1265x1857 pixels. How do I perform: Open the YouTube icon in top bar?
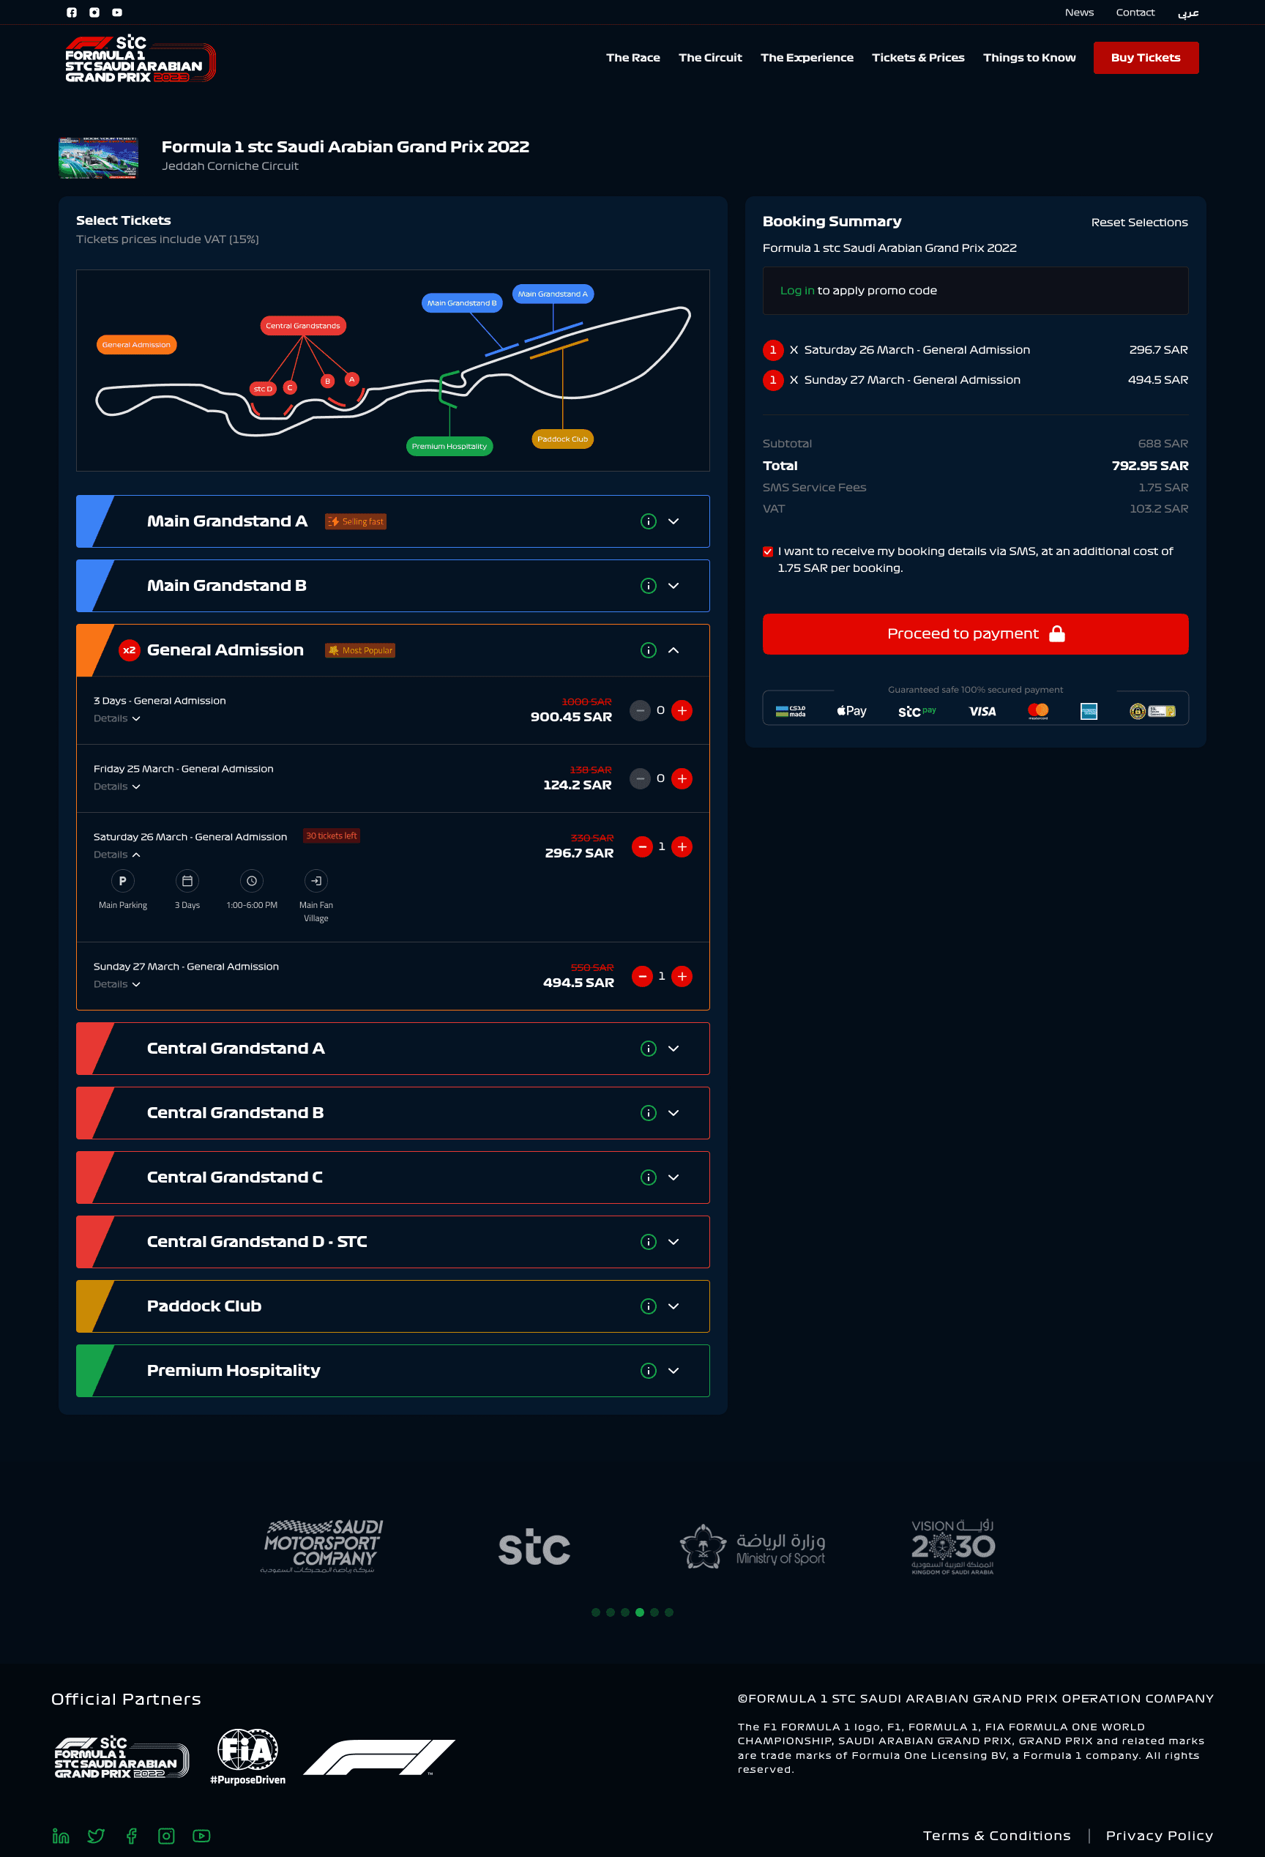117,12
